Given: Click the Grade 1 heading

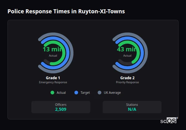Looking at the screenshot, I should [53, 78].
